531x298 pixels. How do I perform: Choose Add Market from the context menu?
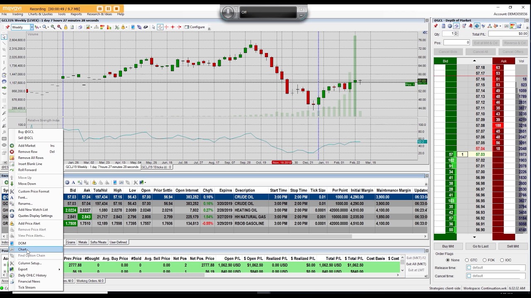(36, 146)
